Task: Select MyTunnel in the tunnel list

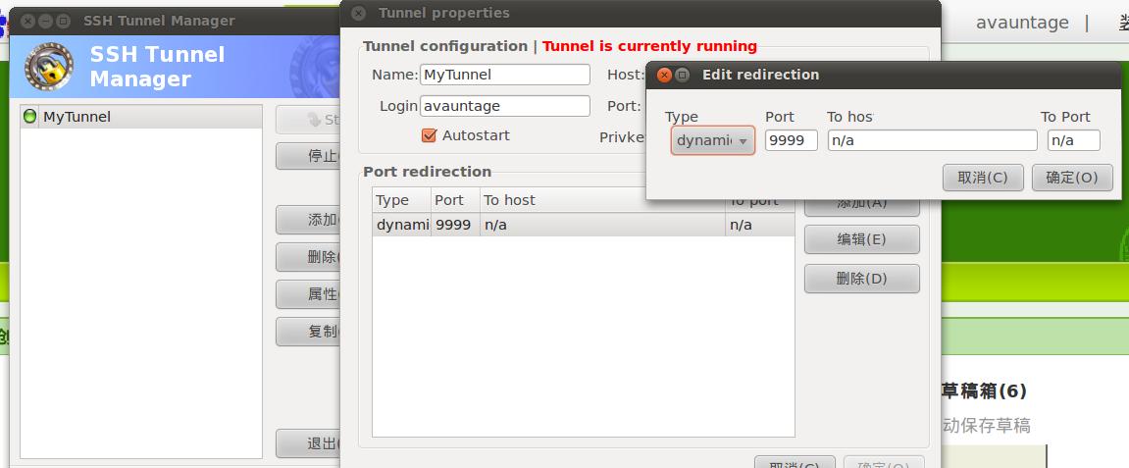Action: click(x=141, y=117)
